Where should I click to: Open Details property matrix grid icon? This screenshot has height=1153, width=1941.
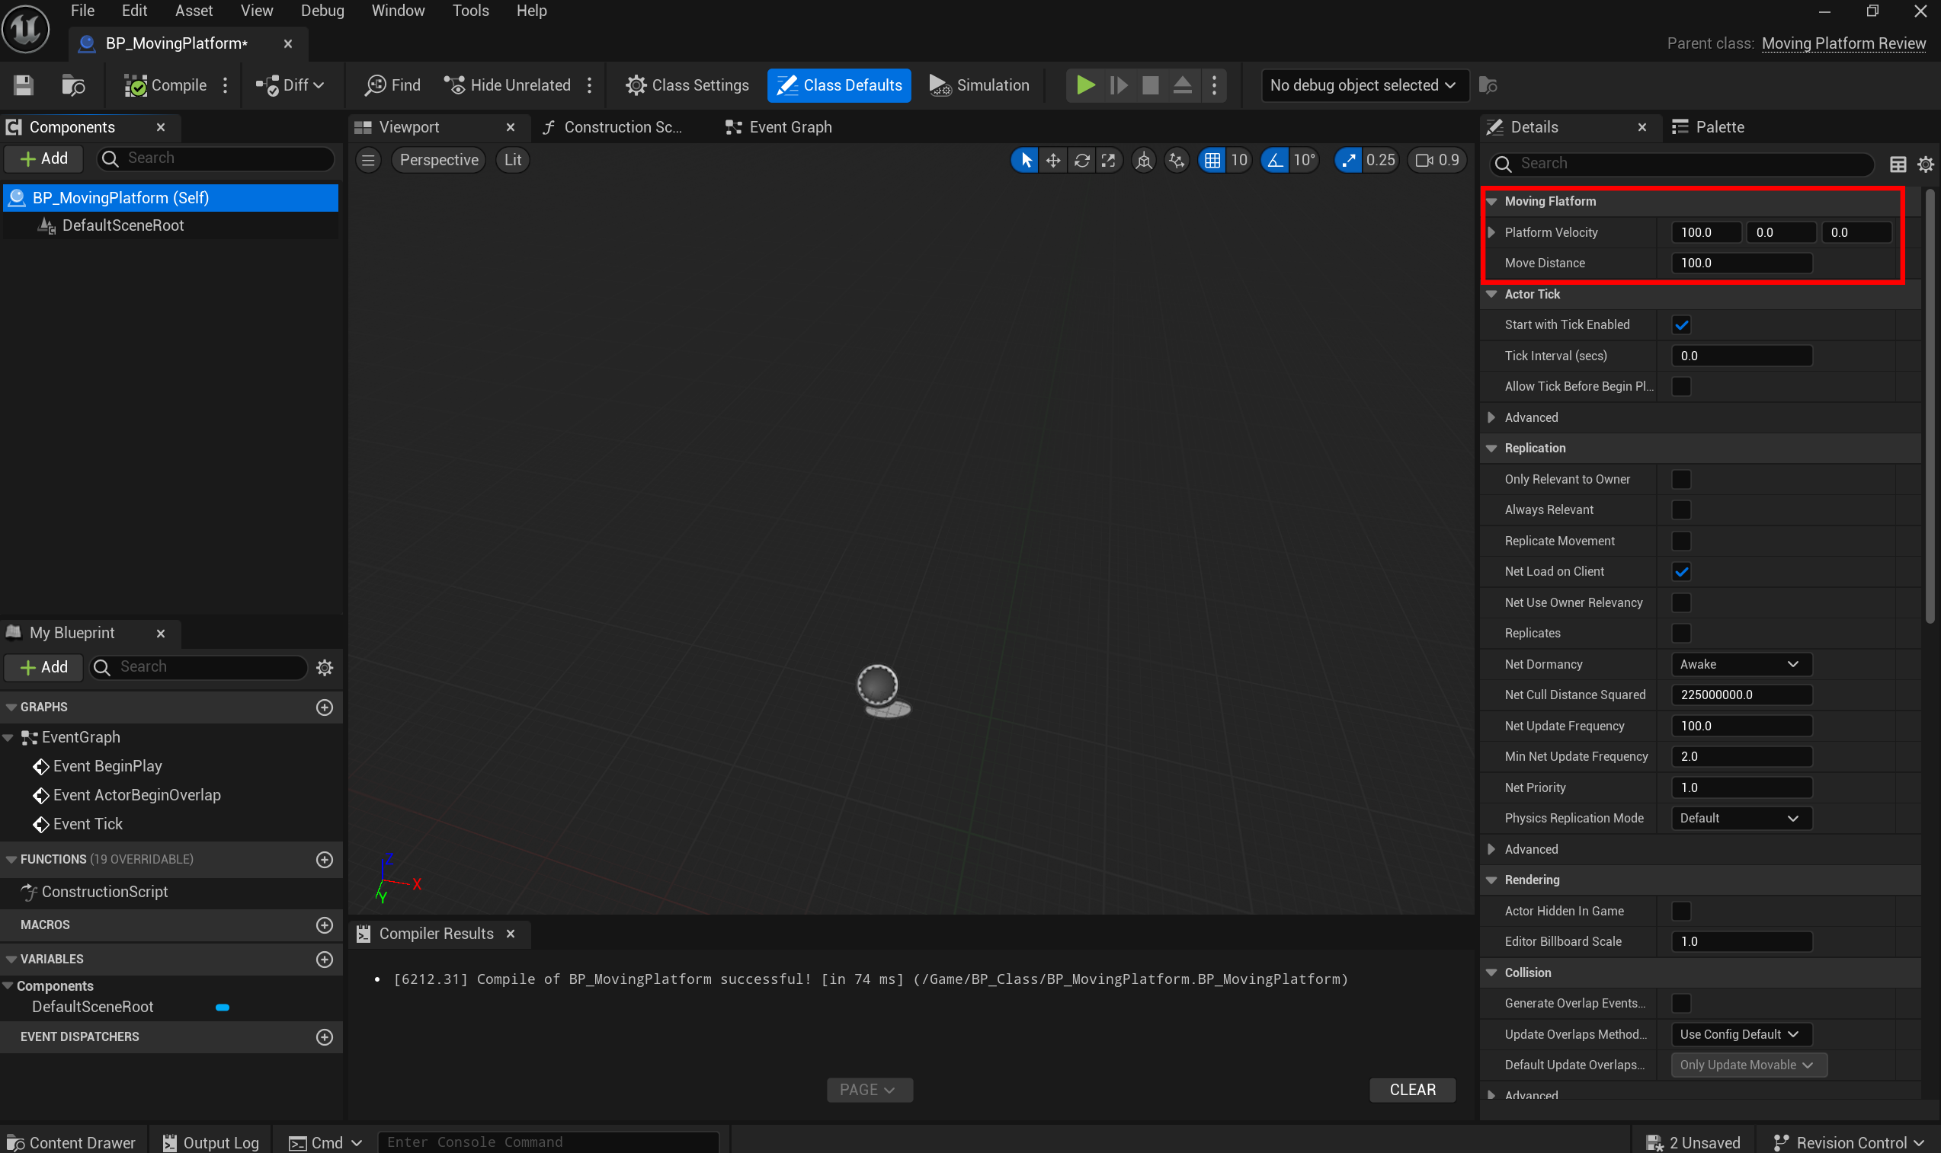tap(1898, 164)
